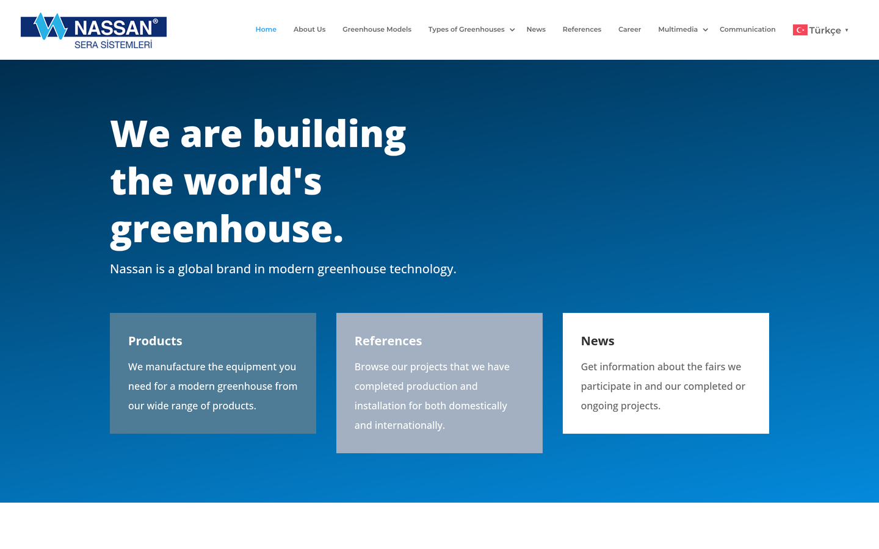Open the language selector arrow
879x549 pixels.
[x=847, y=30]
